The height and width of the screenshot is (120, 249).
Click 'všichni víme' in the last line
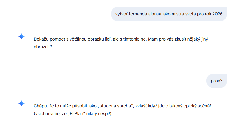click(46, 113)
